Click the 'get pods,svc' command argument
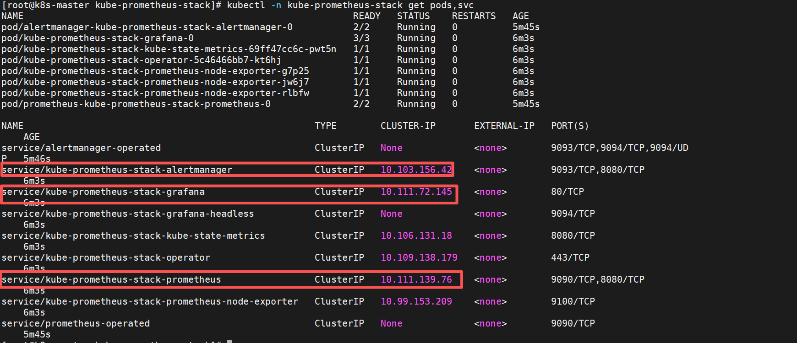Viewport: 797px width, 343px height. pos(441,5)
